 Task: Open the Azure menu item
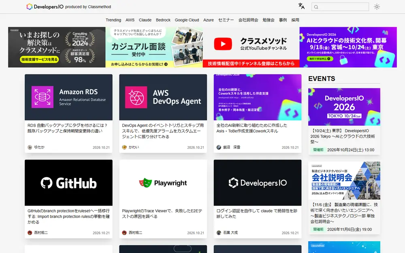point(209,20)
